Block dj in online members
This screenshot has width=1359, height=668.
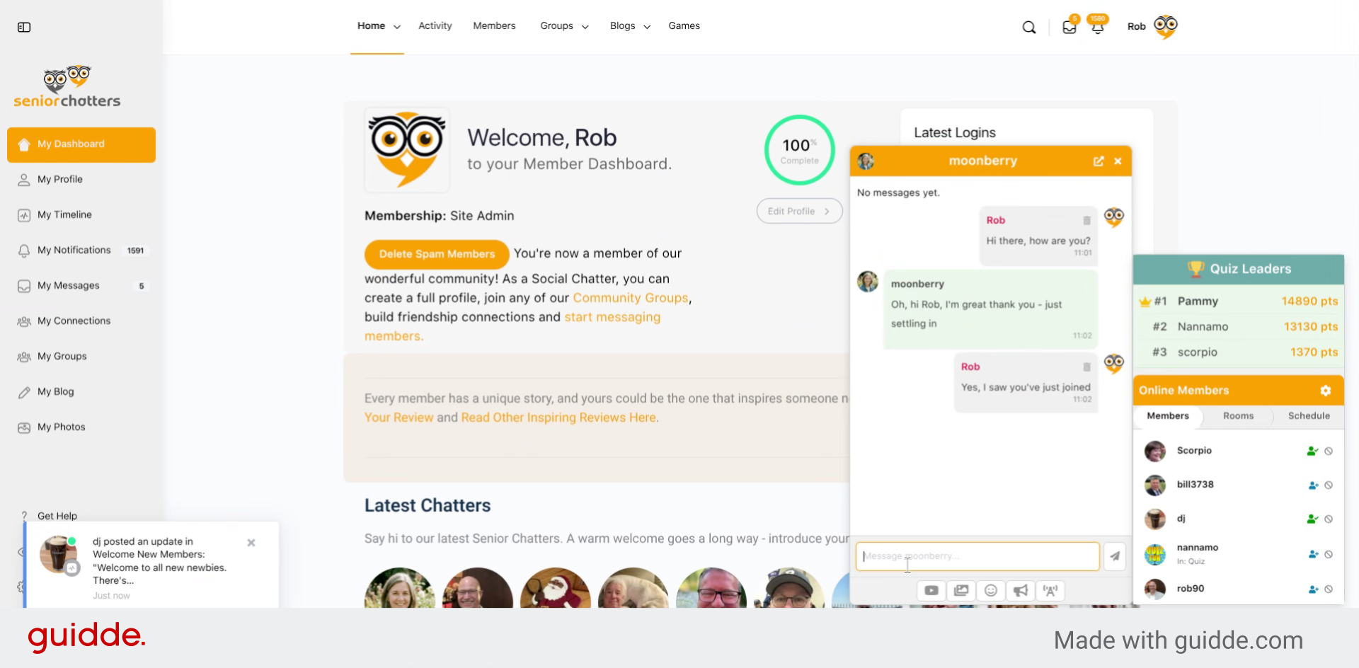coord(1329,519)
